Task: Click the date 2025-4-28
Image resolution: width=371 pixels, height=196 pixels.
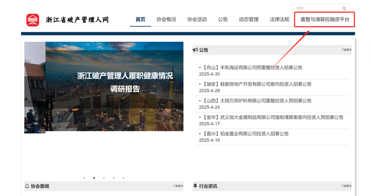Action: tap(210, 90)
